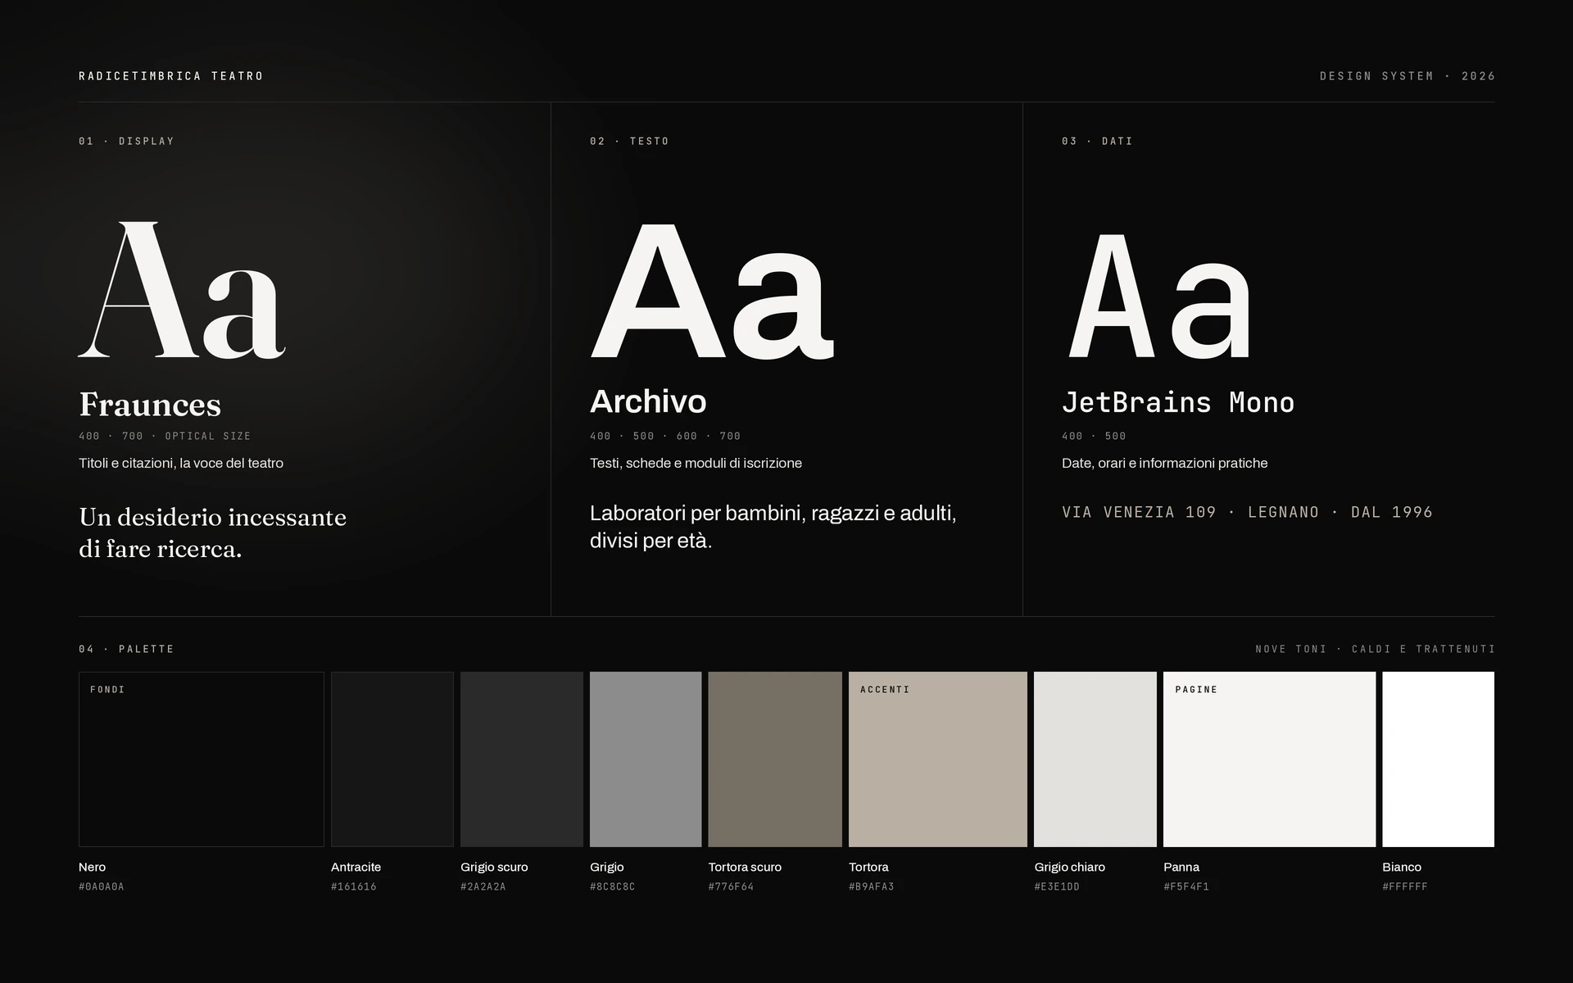Click the "Un desiderio incessante" sample quote
The width and height of the screenshot is (1573, 983).
[x=213, y=533]
